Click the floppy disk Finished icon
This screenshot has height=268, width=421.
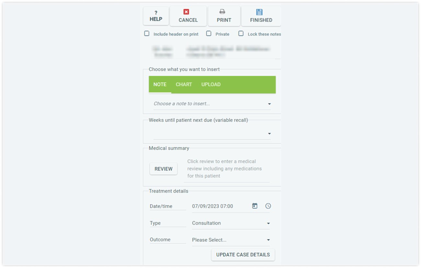[259, 12]
